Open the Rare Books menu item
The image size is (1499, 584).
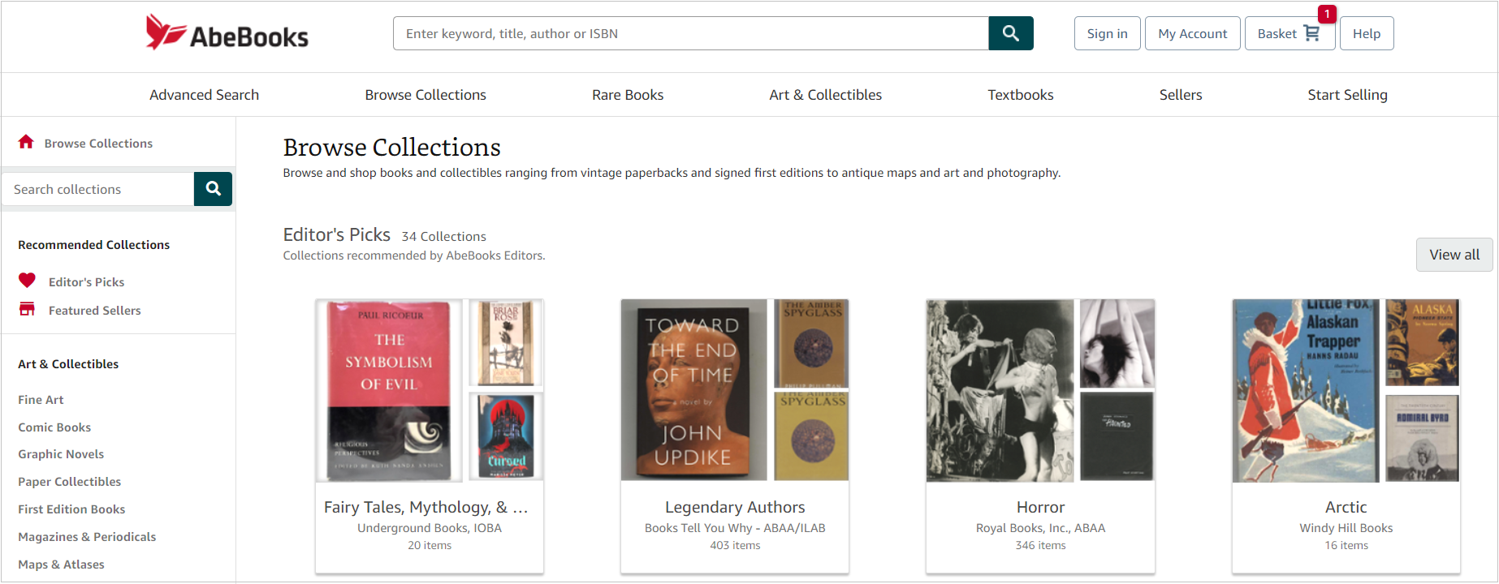[628, 95]
